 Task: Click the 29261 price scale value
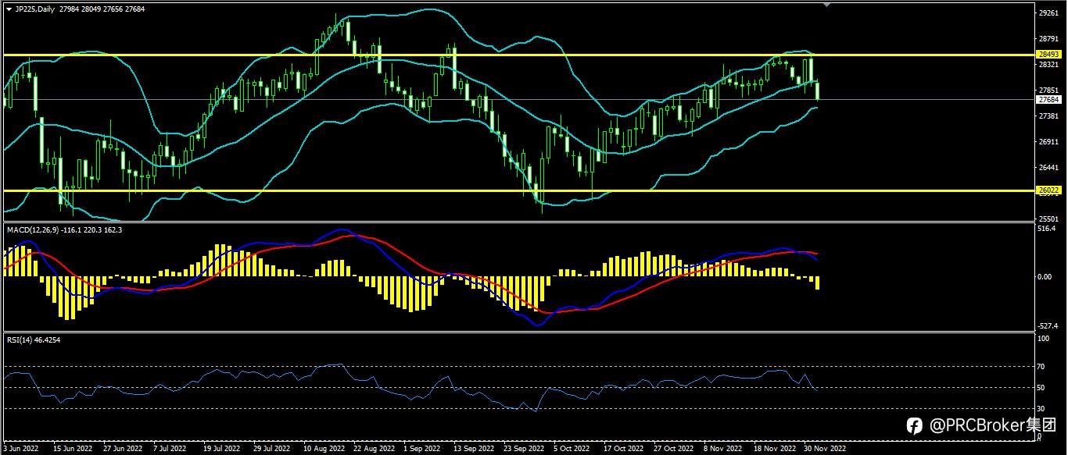1048,13
